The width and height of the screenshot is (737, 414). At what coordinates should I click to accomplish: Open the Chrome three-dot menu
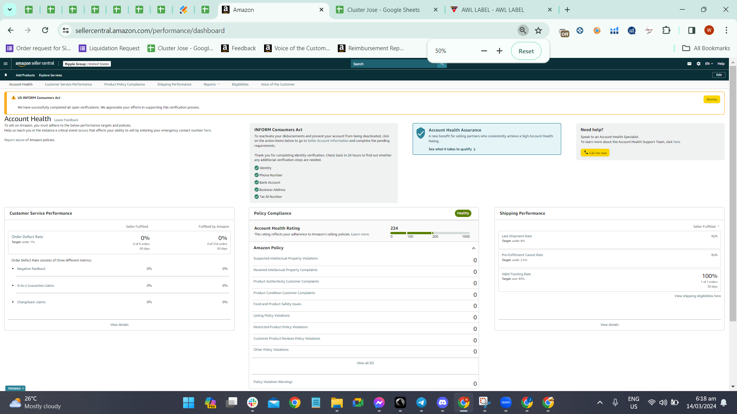(x=726, y=30)
